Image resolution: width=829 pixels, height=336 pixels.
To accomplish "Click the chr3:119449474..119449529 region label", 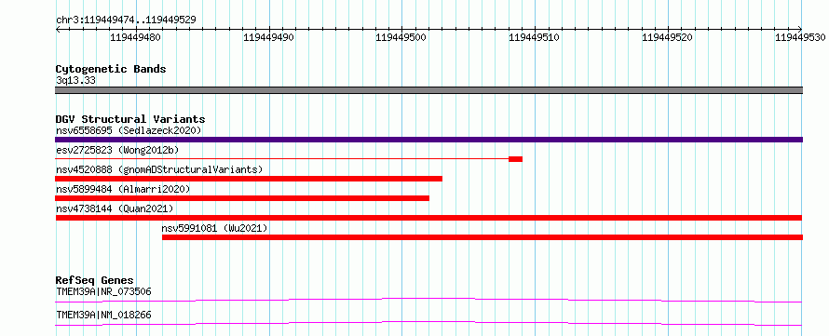I will pos(126,20).
